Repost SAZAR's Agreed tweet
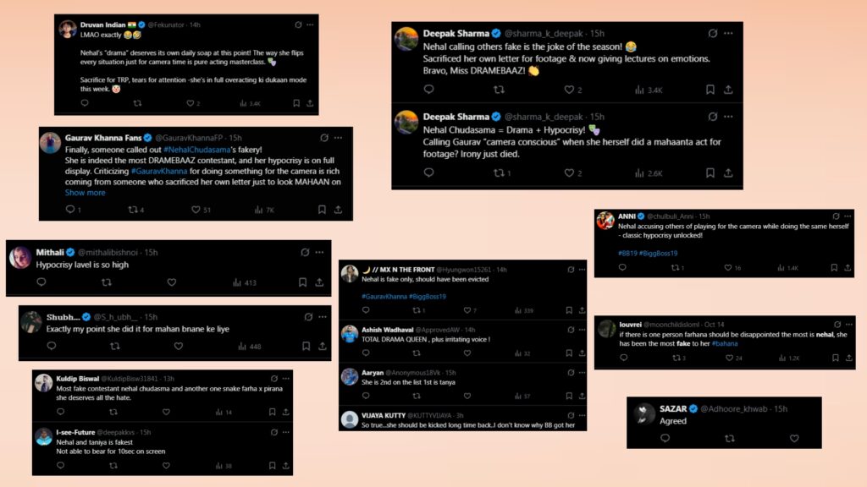This screenshot has width=867, height=487. tap(730, 438)
